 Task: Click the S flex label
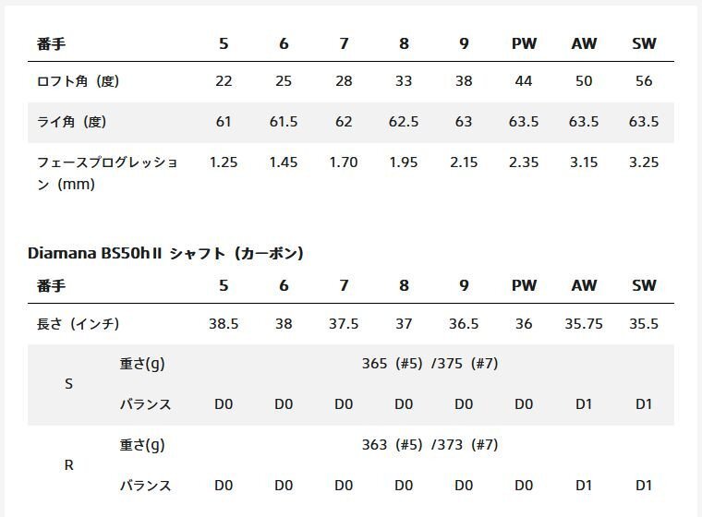point(69,384)
